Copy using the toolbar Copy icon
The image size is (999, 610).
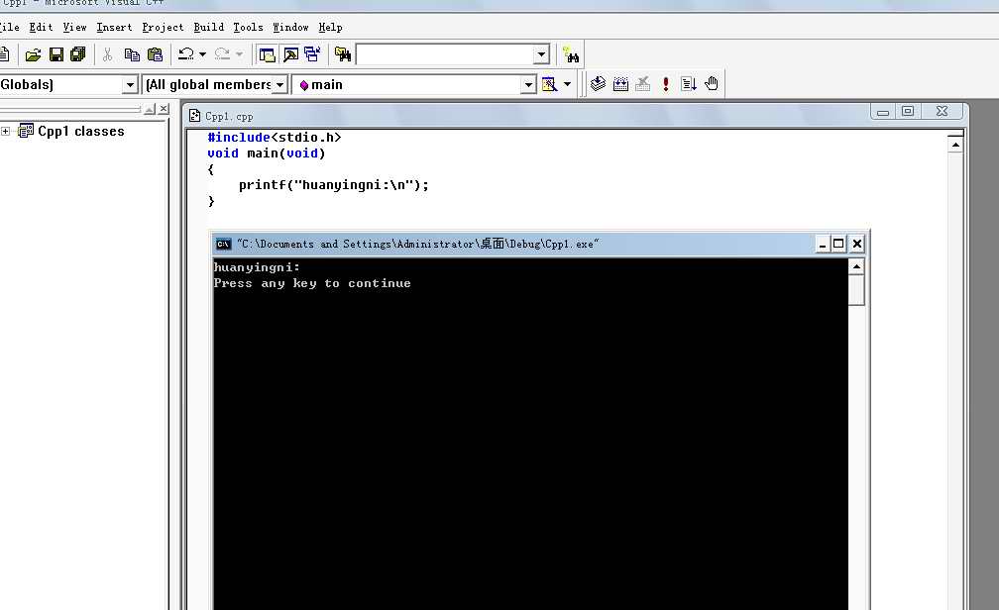coord(132,54)
